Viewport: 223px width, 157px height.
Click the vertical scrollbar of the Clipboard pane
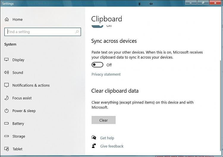[x=220, y=89]
